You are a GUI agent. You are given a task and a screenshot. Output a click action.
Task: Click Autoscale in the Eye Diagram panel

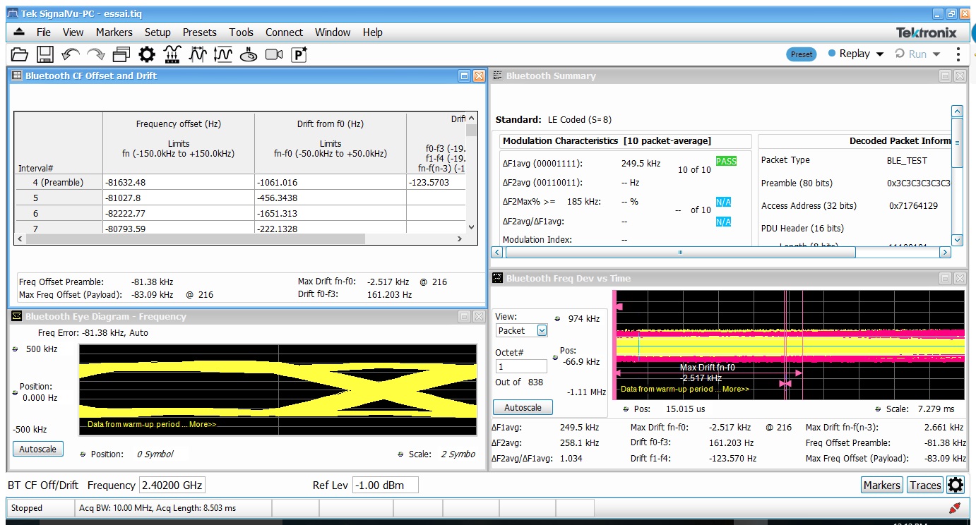tap(37, 449)
